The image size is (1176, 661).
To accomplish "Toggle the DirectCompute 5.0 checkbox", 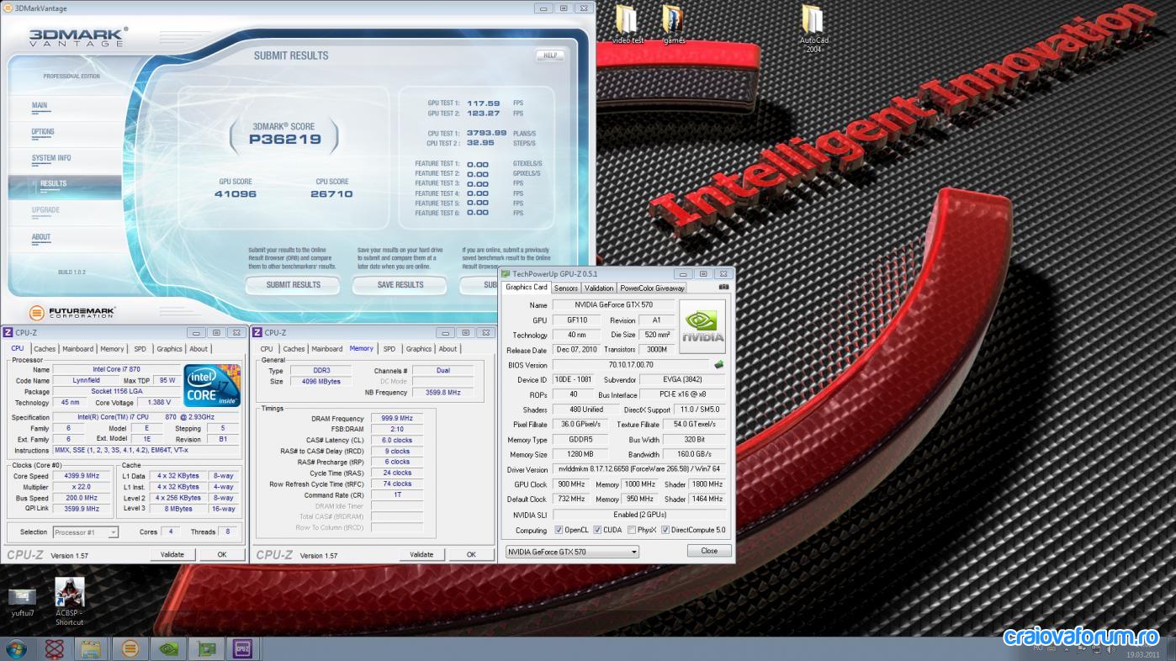I will [665, 530].
